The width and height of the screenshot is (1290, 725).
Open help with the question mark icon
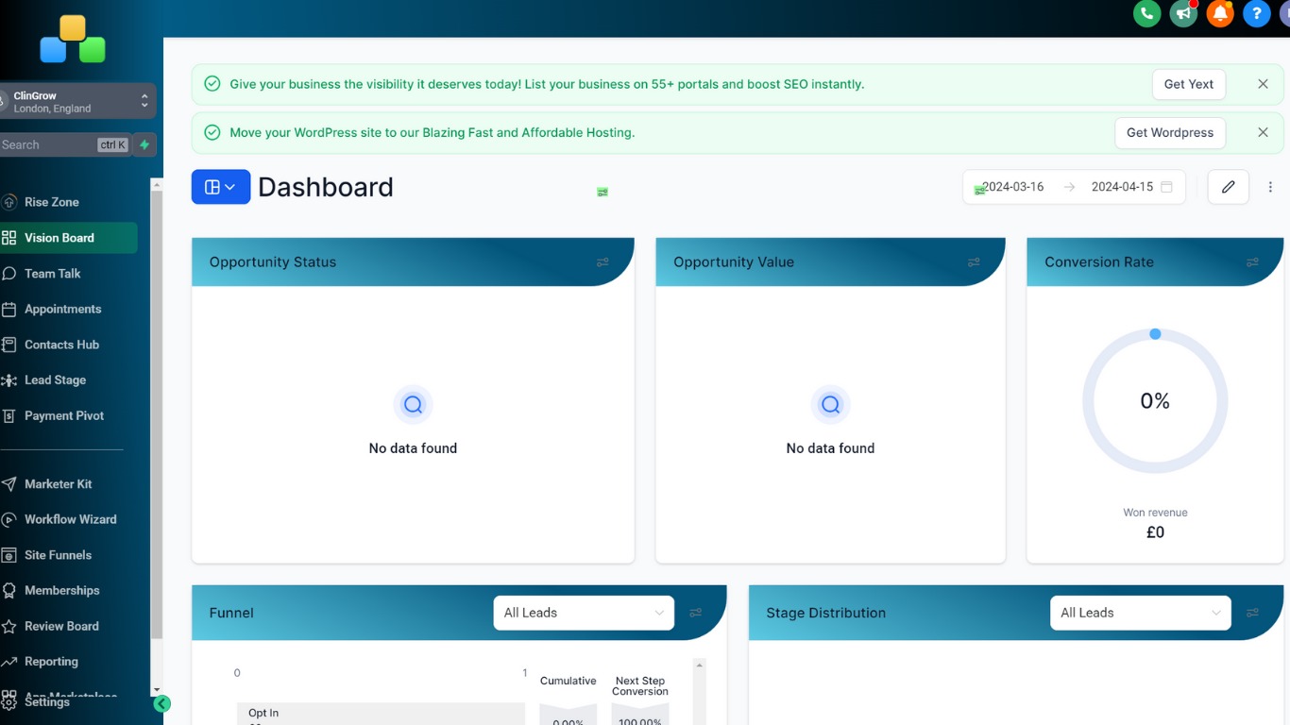pos(1257,14)
